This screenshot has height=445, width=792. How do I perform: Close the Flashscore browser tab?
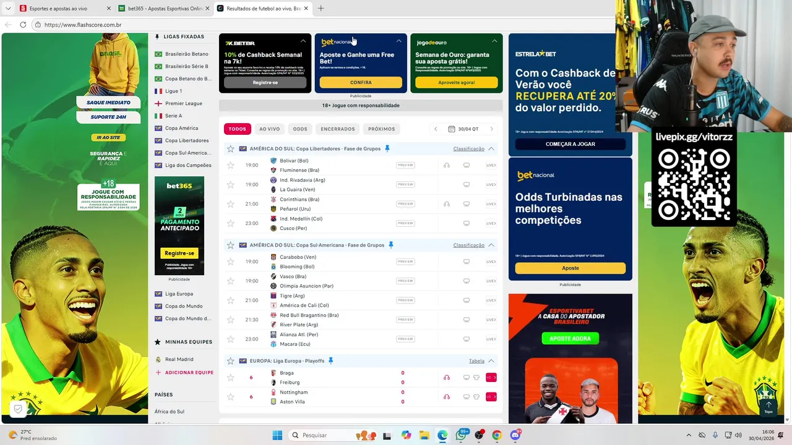tap(306, 9)
